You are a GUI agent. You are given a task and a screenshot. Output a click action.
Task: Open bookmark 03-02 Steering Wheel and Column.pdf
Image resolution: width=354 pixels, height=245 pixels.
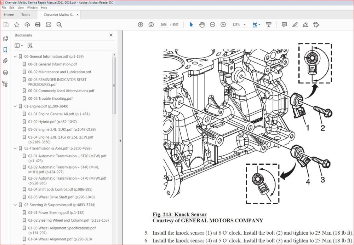[x=68, y=220]
